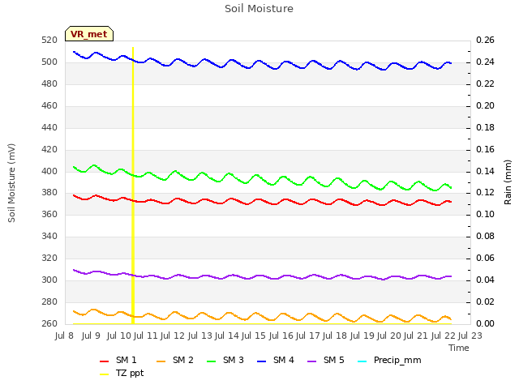The image size is (519, 389).
Task: Click the 0.26 right axis value
Action: tap(485, 41)
